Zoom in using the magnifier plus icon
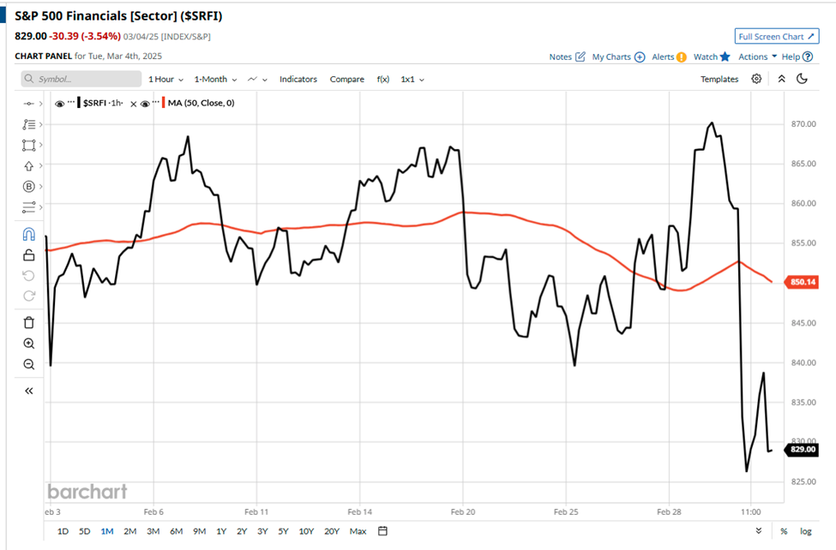The width and height of the screenshot is (836, 550). tap(28, 344)
